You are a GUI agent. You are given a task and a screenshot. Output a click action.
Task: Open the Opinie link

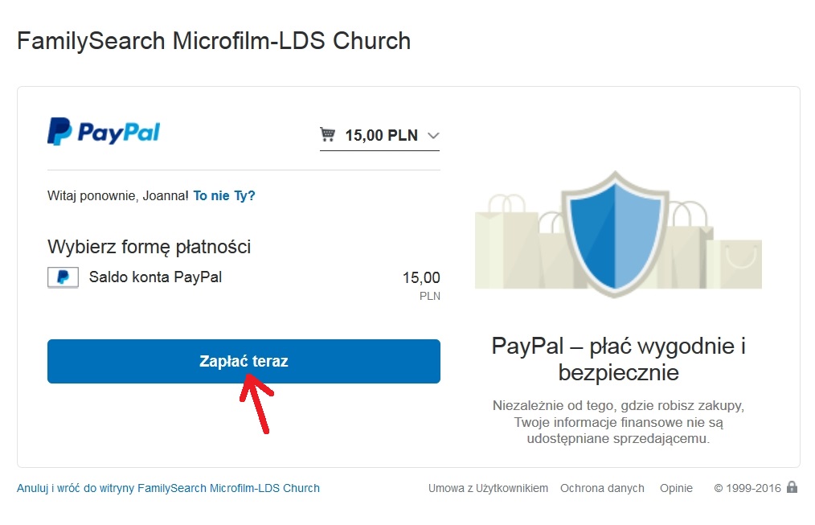pyautogui.click(x=675, y=488)
